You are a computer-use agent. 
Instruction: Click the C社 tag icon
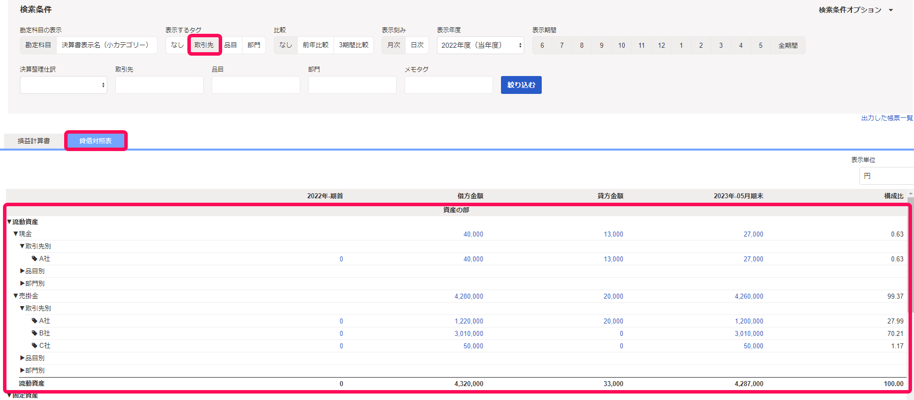(35, 345)
